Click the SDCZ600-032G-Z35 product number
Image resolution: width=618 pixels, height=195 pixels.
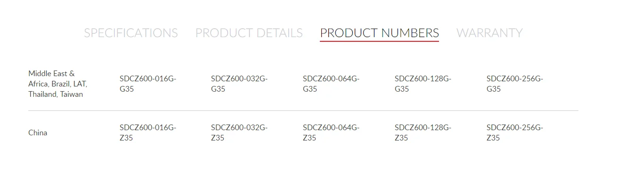[x=239, y=133]
